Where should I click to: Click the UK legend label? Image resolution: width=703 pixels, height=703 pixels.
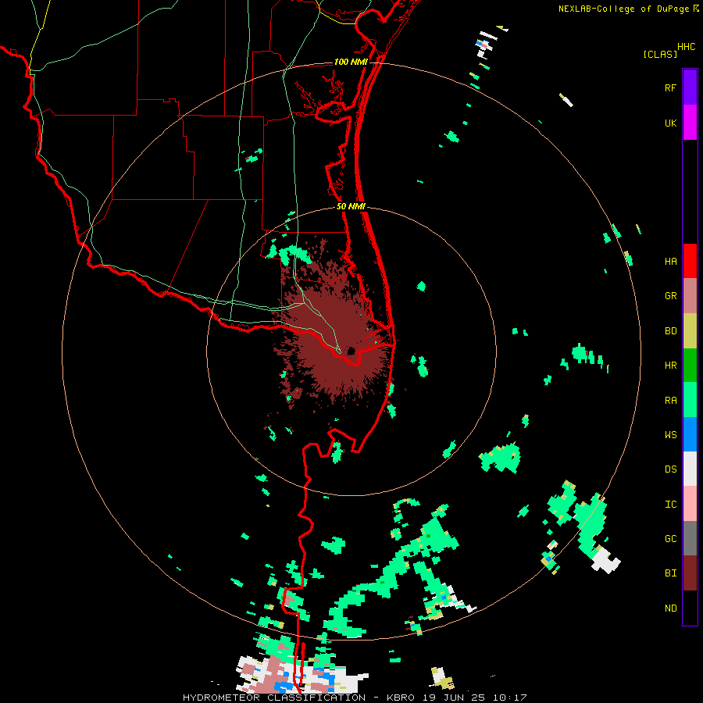pyautogui.click(x=670, y=123)
